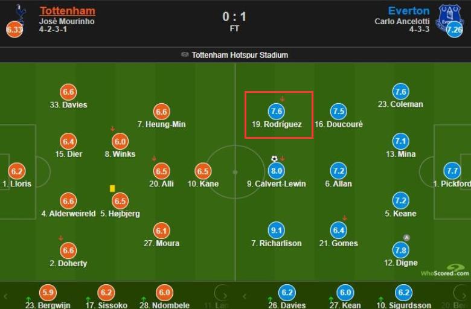Open the Tottenham team name link
Viewport: 471px width, 309px height.
(67, 11)
